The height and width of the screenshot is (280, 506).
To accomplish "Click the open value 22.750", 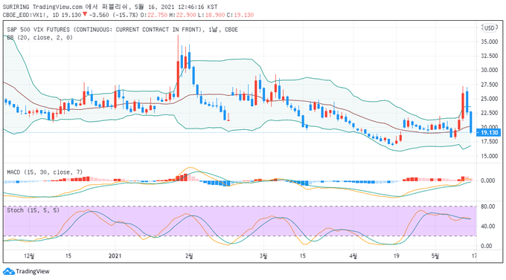I will [158, 15].
